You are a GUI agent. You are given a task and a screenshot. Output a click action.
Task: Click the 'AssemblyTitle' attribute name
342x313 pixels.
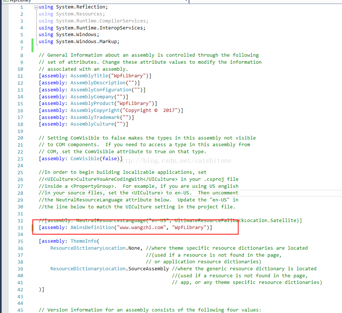[x=89, y=76]
